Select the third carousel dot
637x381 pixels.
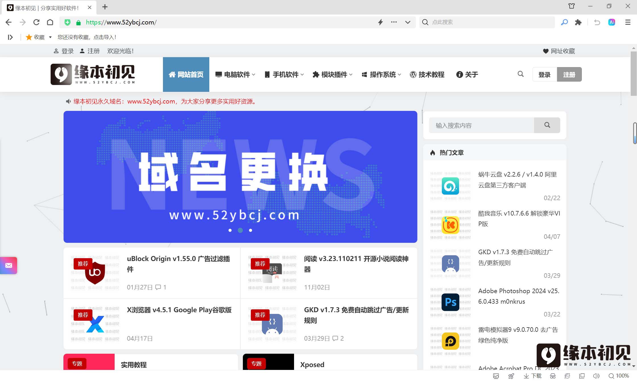(x=251, y=230)
